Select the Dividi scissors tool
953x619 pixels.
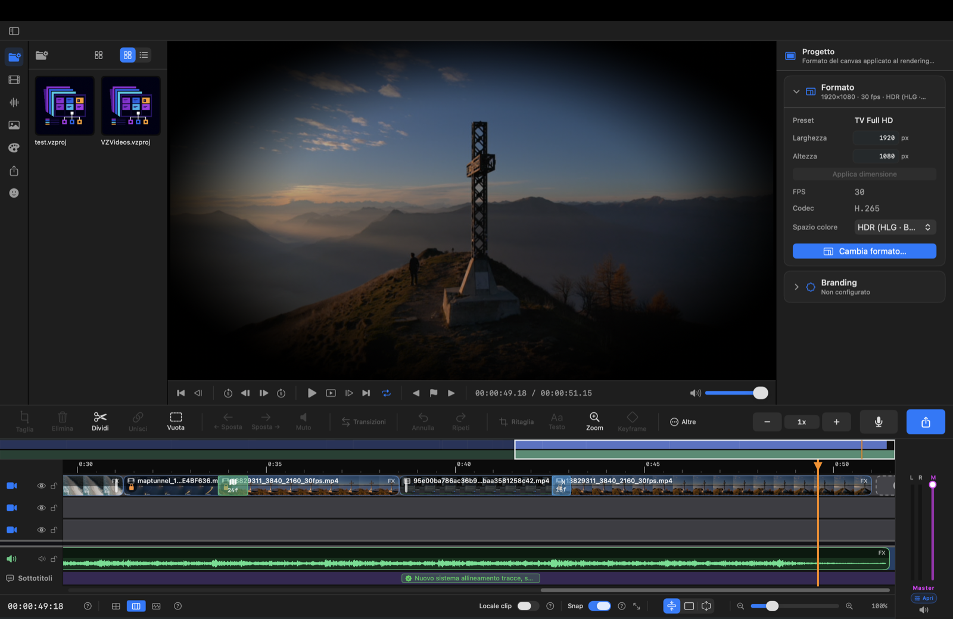[x=100, y=421]
